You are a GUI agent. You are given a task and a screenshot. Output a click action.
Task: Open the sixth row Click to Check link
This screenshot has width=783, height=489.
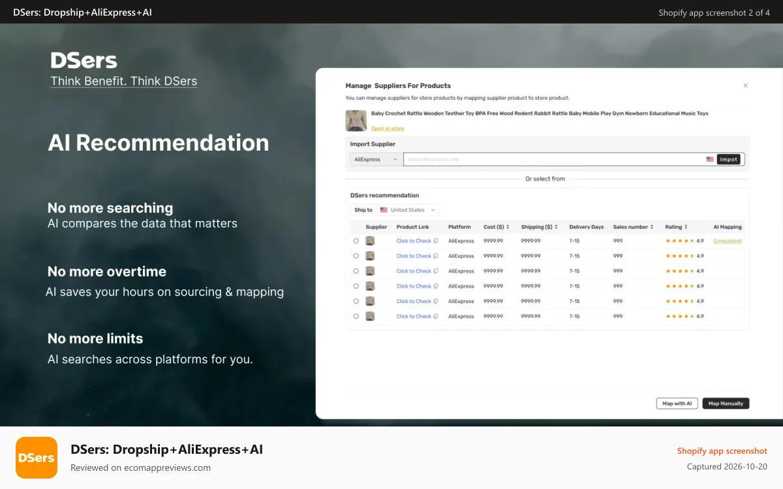[x=414, y=316]
